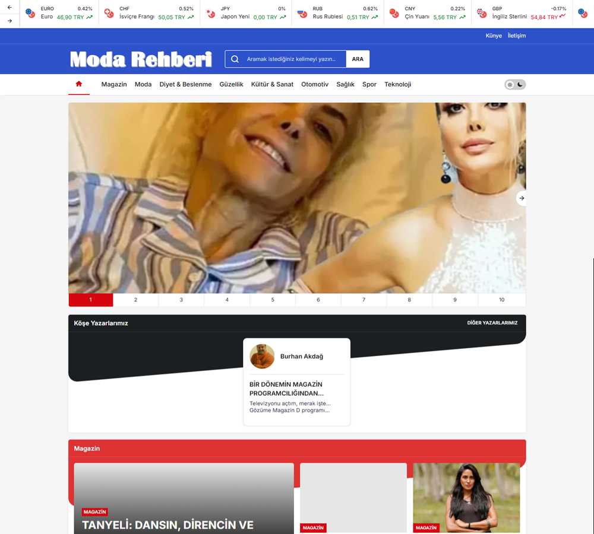Click the Chinese Yuan flag icon
The height and width of the screenshot is (534, 594).
[394, 13]
